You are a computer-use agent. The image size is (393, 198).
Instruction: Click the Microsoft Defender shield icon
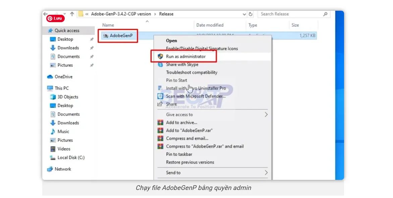pos(160,96)
